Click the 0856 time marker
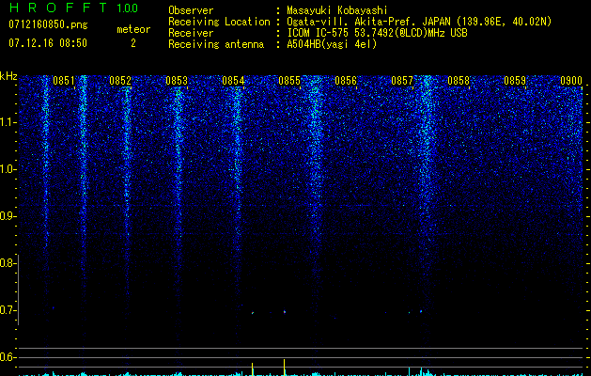Viewport: 591px width, 376px height. point(346,81)
